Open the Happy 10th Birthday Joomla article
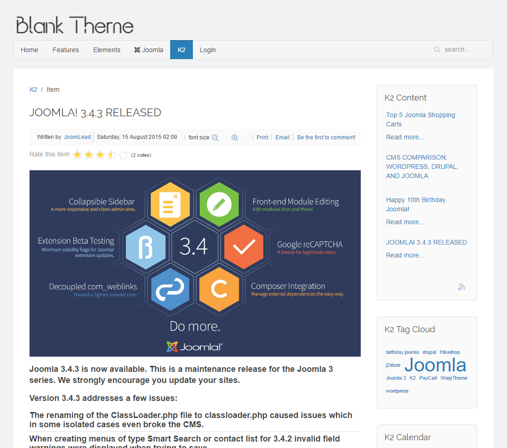This screenshot has width=507, height=448. [x=415, y=204]
